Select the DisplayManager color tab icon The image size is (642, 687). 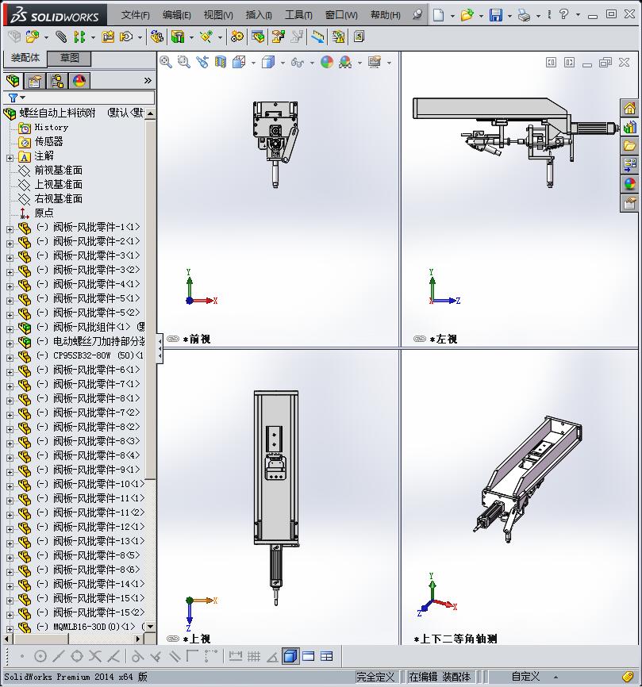pyautogui.click(x=79, y=81)
